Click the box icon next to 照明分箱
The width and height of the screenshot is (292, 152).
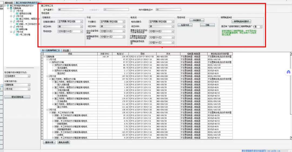pos(17,29)
